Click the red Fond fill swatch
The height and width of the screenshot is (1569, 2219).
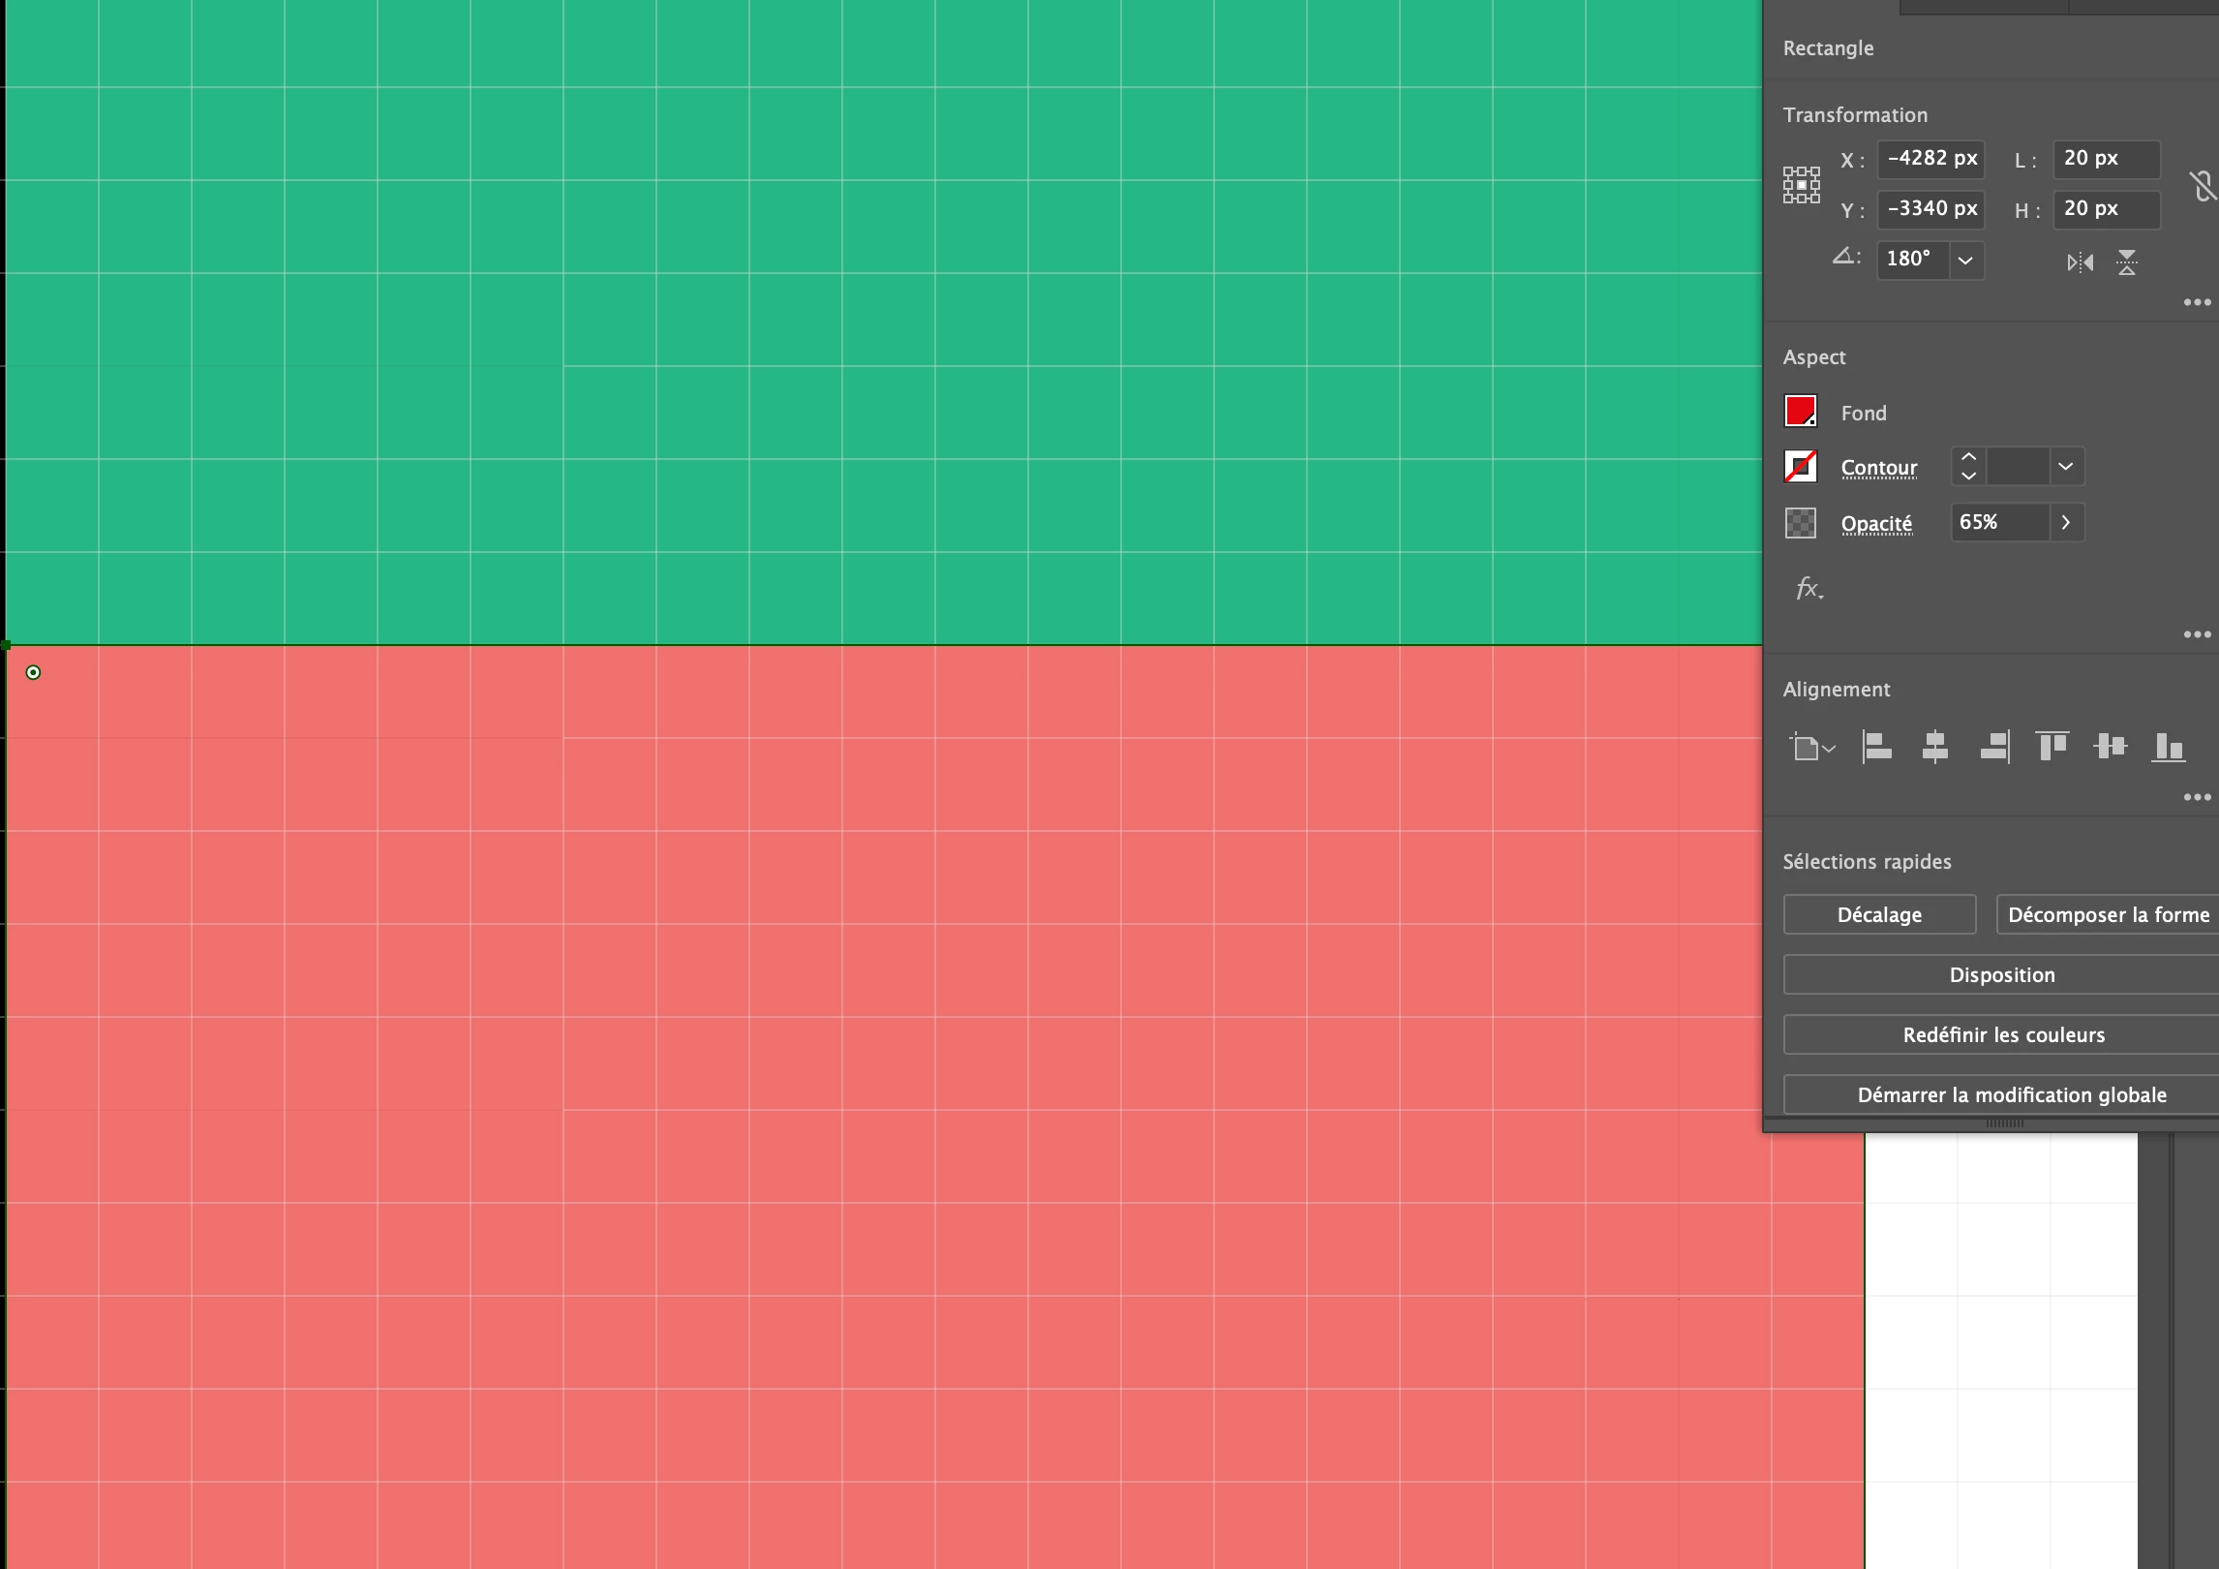[1801, 412]
